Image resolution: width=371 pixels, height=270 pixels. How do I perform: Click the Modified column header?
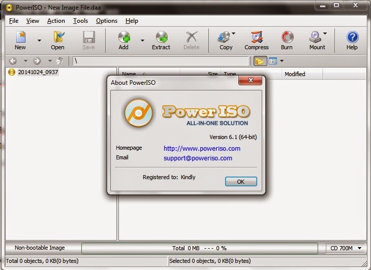(x=302, y=74)
